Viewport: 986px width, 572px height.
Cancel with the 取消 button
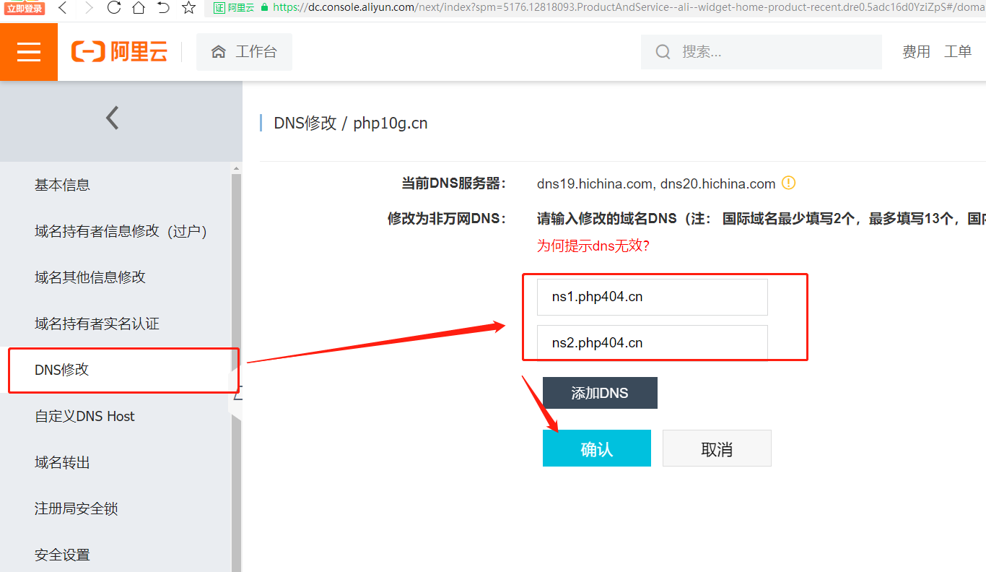click(x=717, y=448)
